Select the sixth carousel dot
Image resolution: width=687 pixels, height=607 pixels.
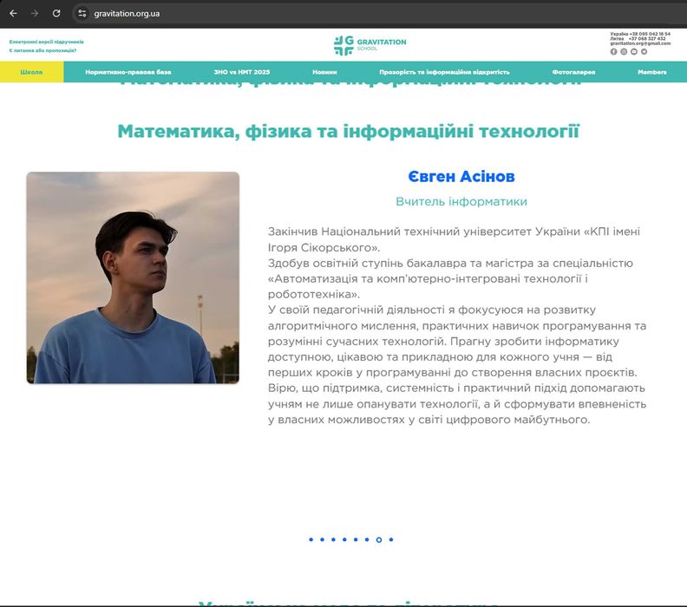click(x=367, y=539)
